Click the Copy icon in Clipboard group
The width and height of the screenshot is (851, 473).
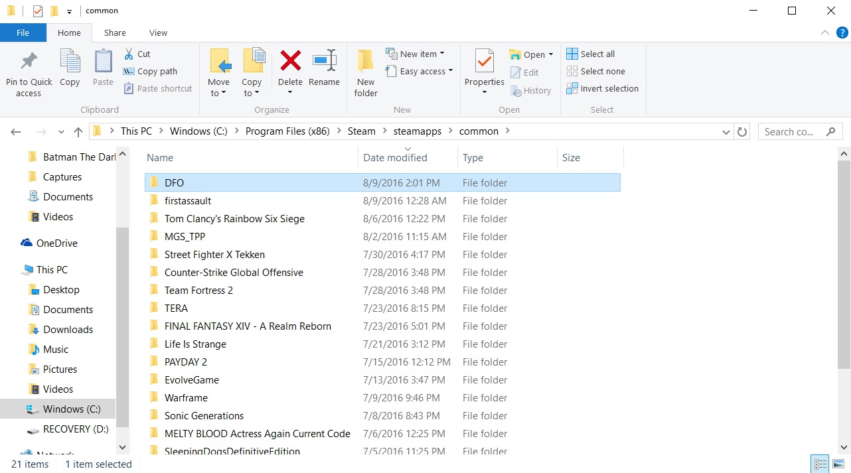click(70, 61)
